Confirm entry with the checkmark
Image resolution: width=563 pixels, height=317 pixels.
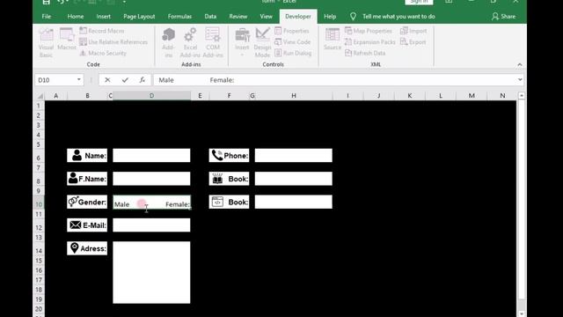click(x=125, y=80)
